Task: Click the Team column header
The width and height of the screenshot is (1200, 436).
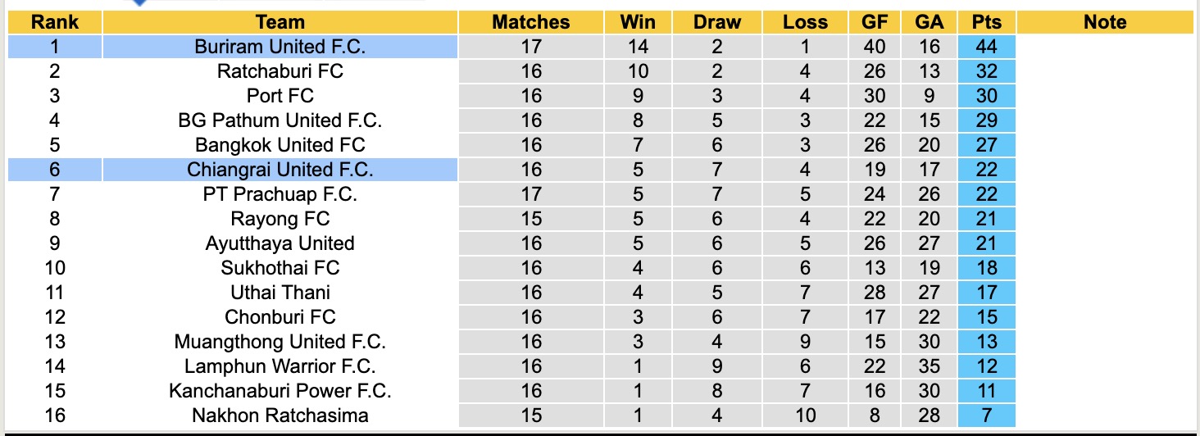Action: click(x=280, y=22)
